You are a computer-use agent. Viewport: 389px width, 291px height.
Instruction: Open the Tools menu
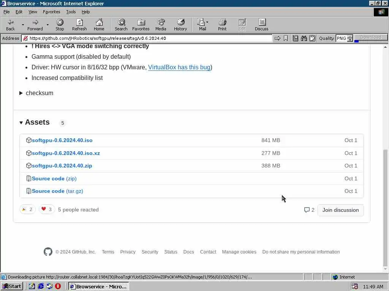coord(71,12)
